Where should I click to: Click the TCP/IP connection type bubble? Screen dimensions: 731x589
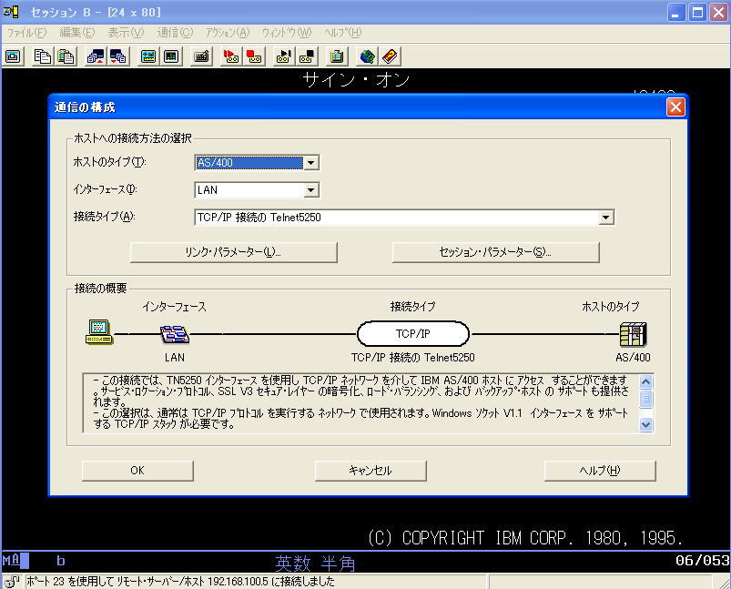(x=413, y=334)
